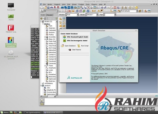The height and width of the screenshot is (114, 158).
Task: Save the model database with floppy icon
Action: [48, 8]
